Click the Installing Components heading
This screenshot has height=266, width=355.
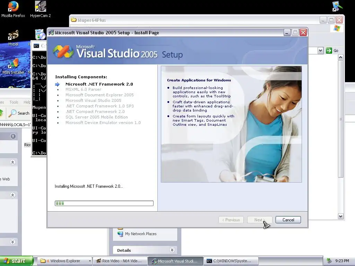tap(81, 77)
